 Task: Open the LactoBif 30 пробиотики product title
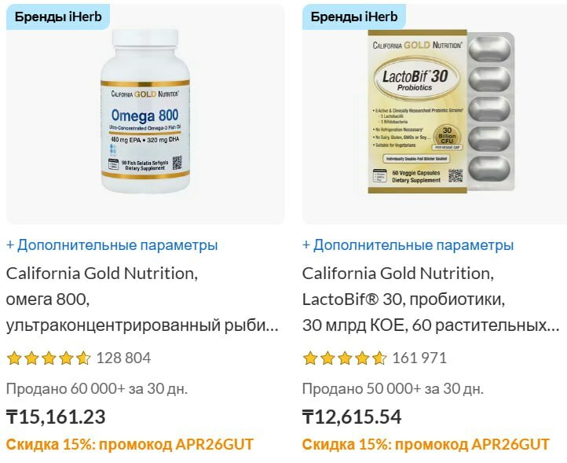click(431, 299)
